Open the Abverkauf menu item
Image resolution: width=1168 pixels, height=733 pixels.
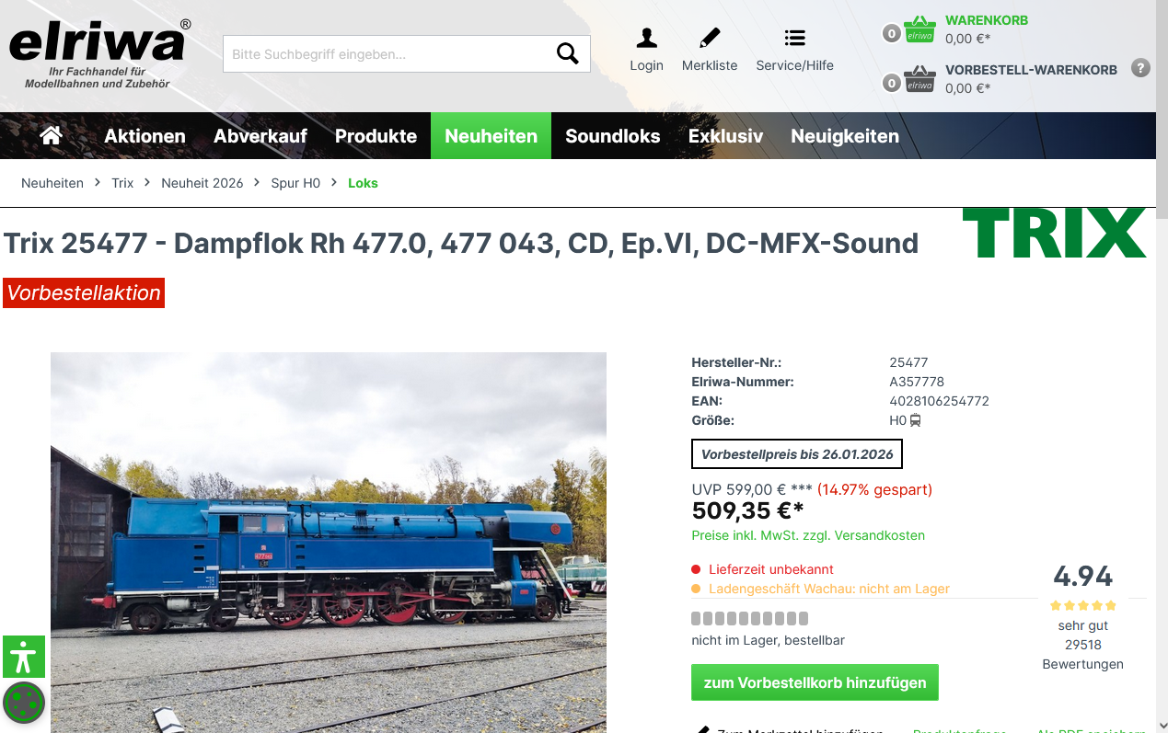[260, 136]
